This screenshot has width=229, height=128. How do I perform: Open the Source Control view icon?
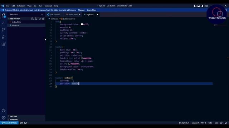click(x=4, y=30)
